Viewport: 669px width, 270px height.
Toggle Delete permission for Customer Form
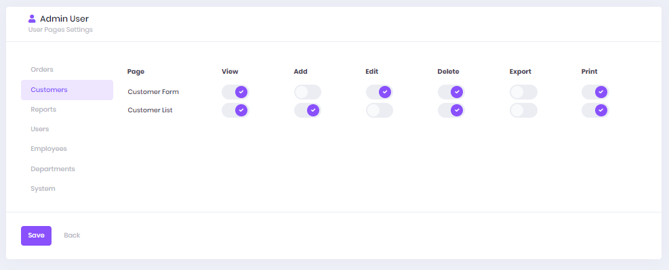click(x=451, y=92)
